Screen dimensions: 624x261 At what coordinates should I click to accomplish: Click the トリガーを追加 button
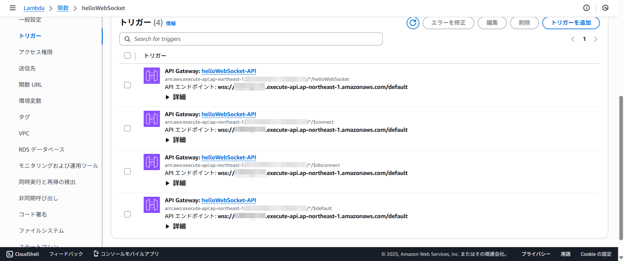(571, 23)
